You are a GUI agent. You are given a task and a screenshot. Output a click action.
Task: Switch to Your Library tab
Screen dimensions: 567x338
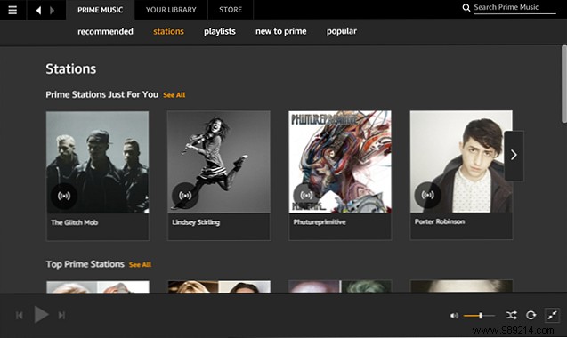[171, 10]
